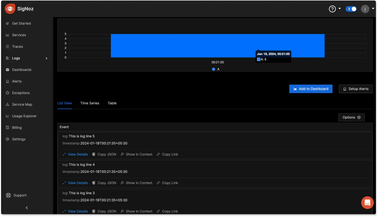Navigate to the Dashboards menu item

click(22, 70)
